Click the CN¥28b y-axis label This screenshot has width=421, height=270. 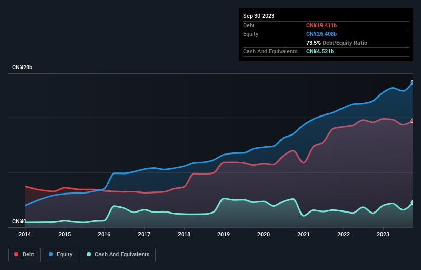click(x=22, y=67)
